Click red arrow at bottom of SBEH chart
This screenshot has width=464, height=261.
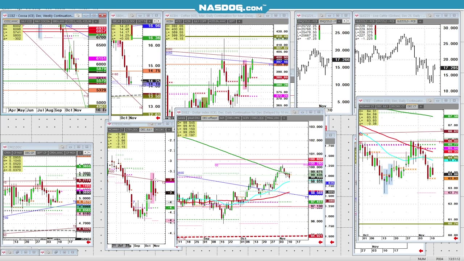pos(158,118)
